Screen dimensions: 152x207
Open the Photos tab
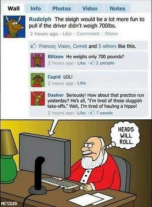[62, 8]
